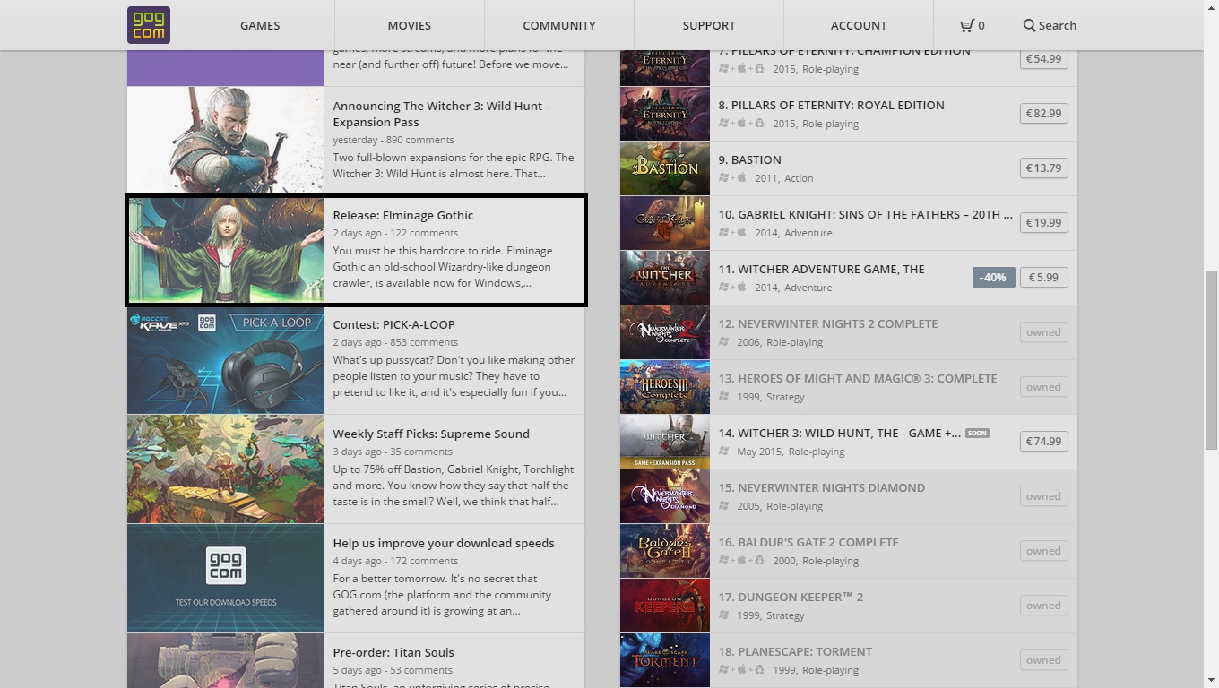Open Neverwinter Nights 2 Complete cover

665,331
